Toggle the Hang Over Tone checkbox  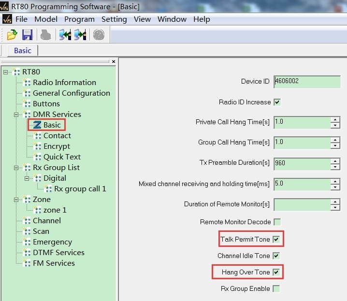[276, 272]
